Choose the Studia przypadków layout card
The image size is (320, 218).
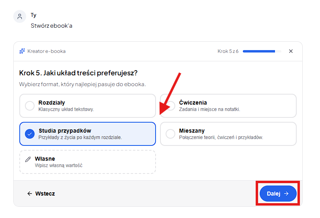coord(88,134)
